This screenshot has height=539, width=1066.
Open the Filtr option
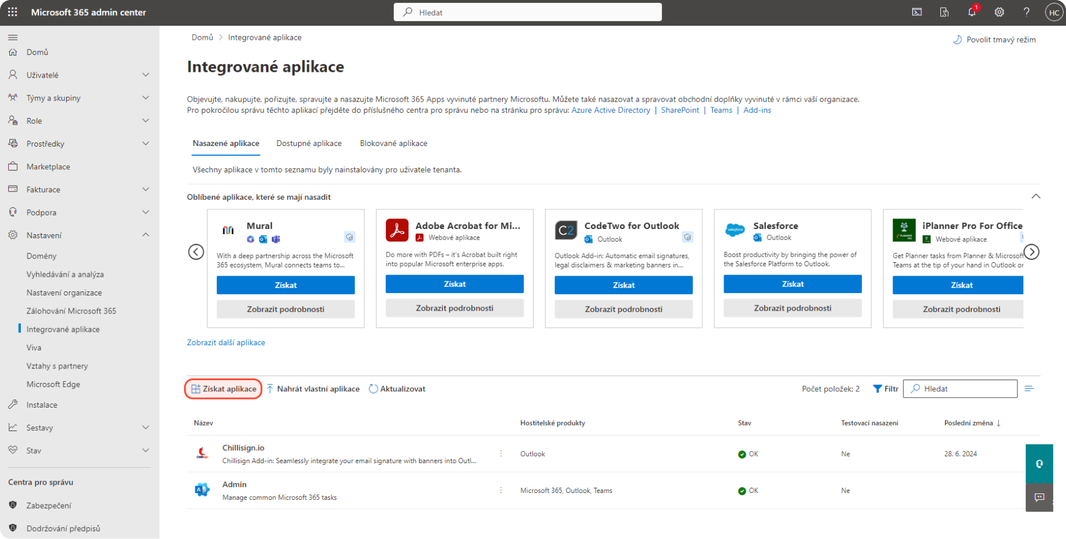tap(885, 389)
